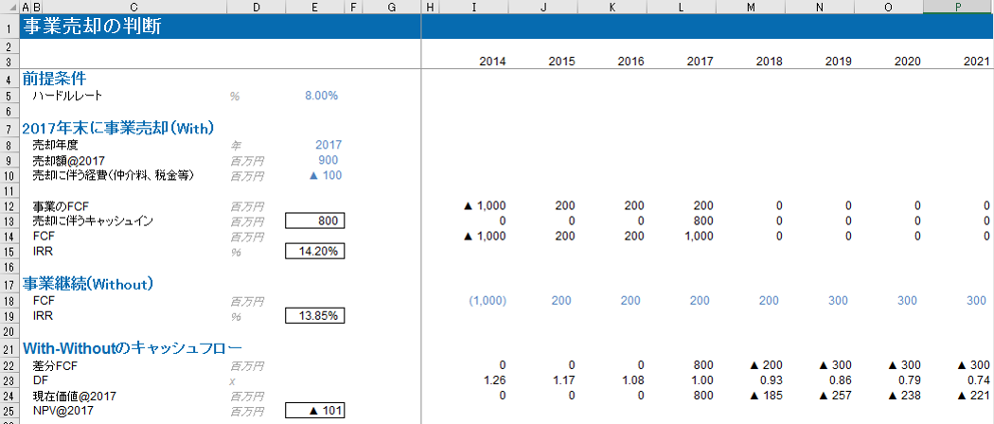Select row 15 via its row header
This screenshot has width=994, height=424.
(9, 251)
